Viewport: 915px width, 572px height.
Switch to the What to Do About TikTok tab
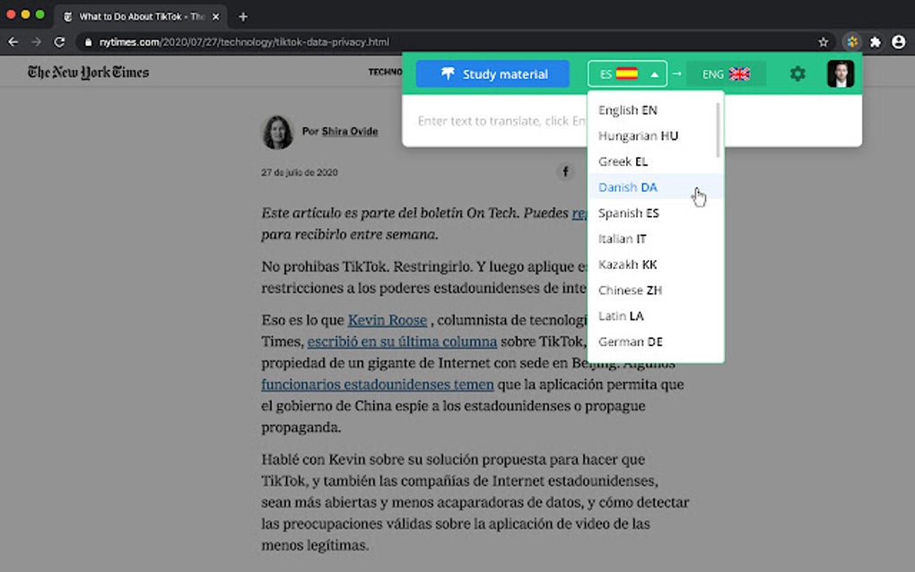(x=135, y=15)
